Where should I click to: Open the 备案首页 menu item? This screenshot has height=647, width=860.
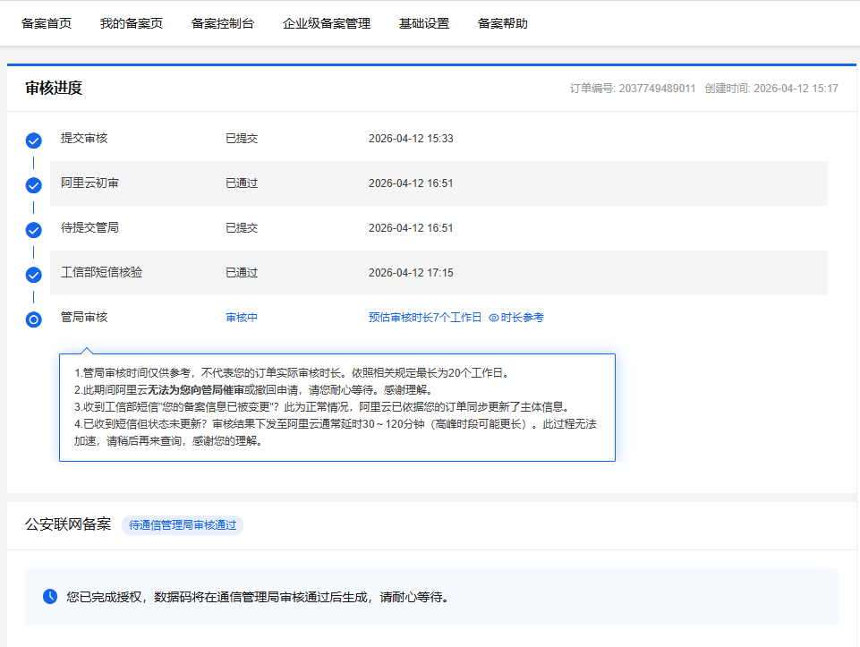47,23
